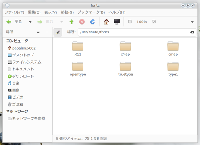Click the window menu button left of title
Image resolution: width=200 pixels, height=145 pixels.
[7, 6]
